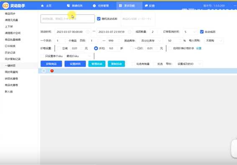Open 商品批量编辑 in the sidebar
Image resolution: width=237 pixels, height=165 pixels.
(x=13, y=40)
